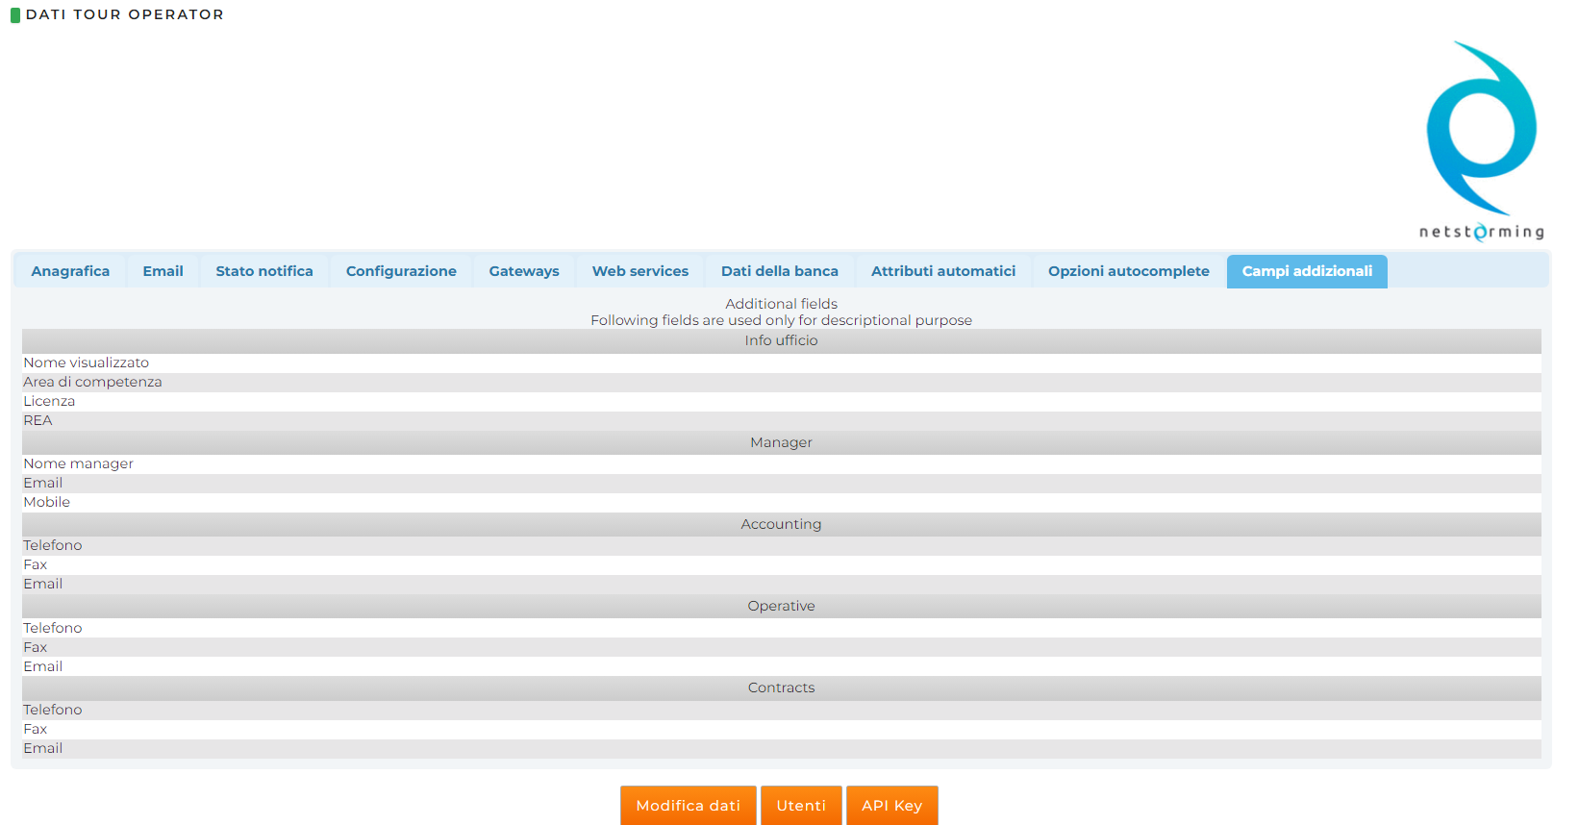Click the Contracts section header
This screenshot has width=1579, height=825.
781,687
